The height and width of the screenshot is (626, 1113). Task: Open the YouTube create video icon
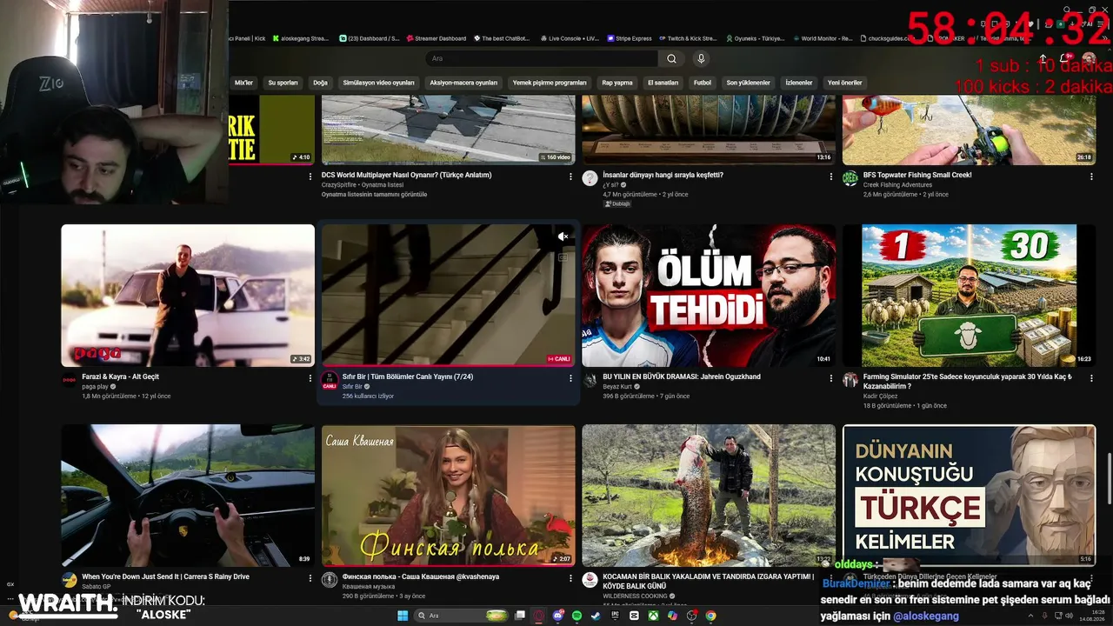1043,59
